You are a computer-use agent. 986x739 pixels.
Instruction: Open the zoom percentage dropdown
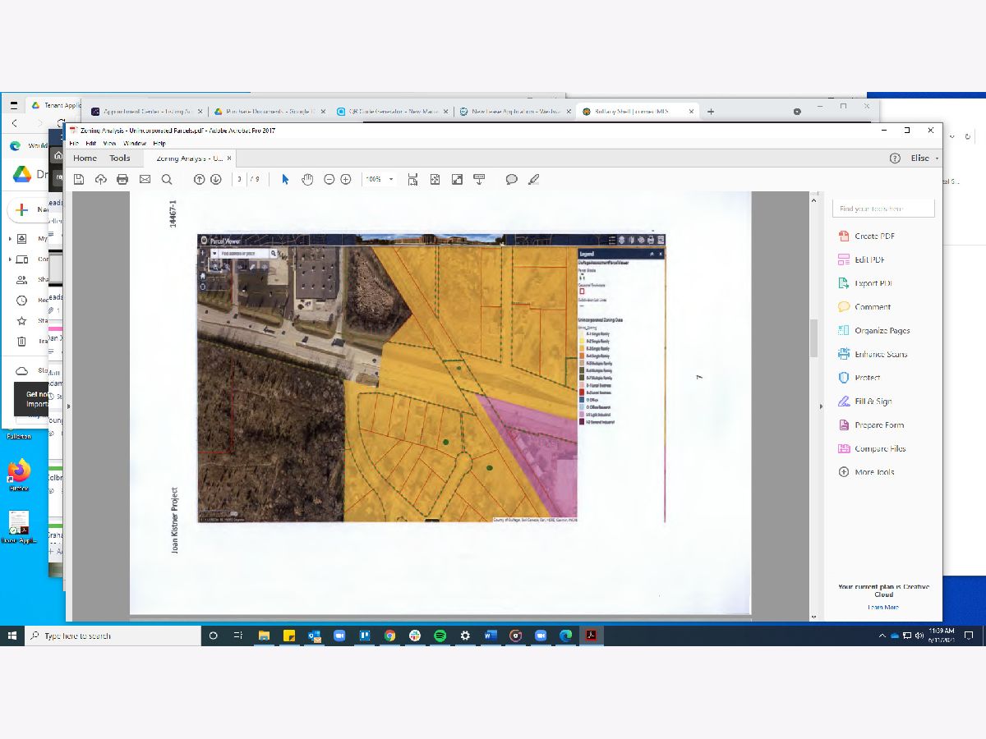pos(391,179)
